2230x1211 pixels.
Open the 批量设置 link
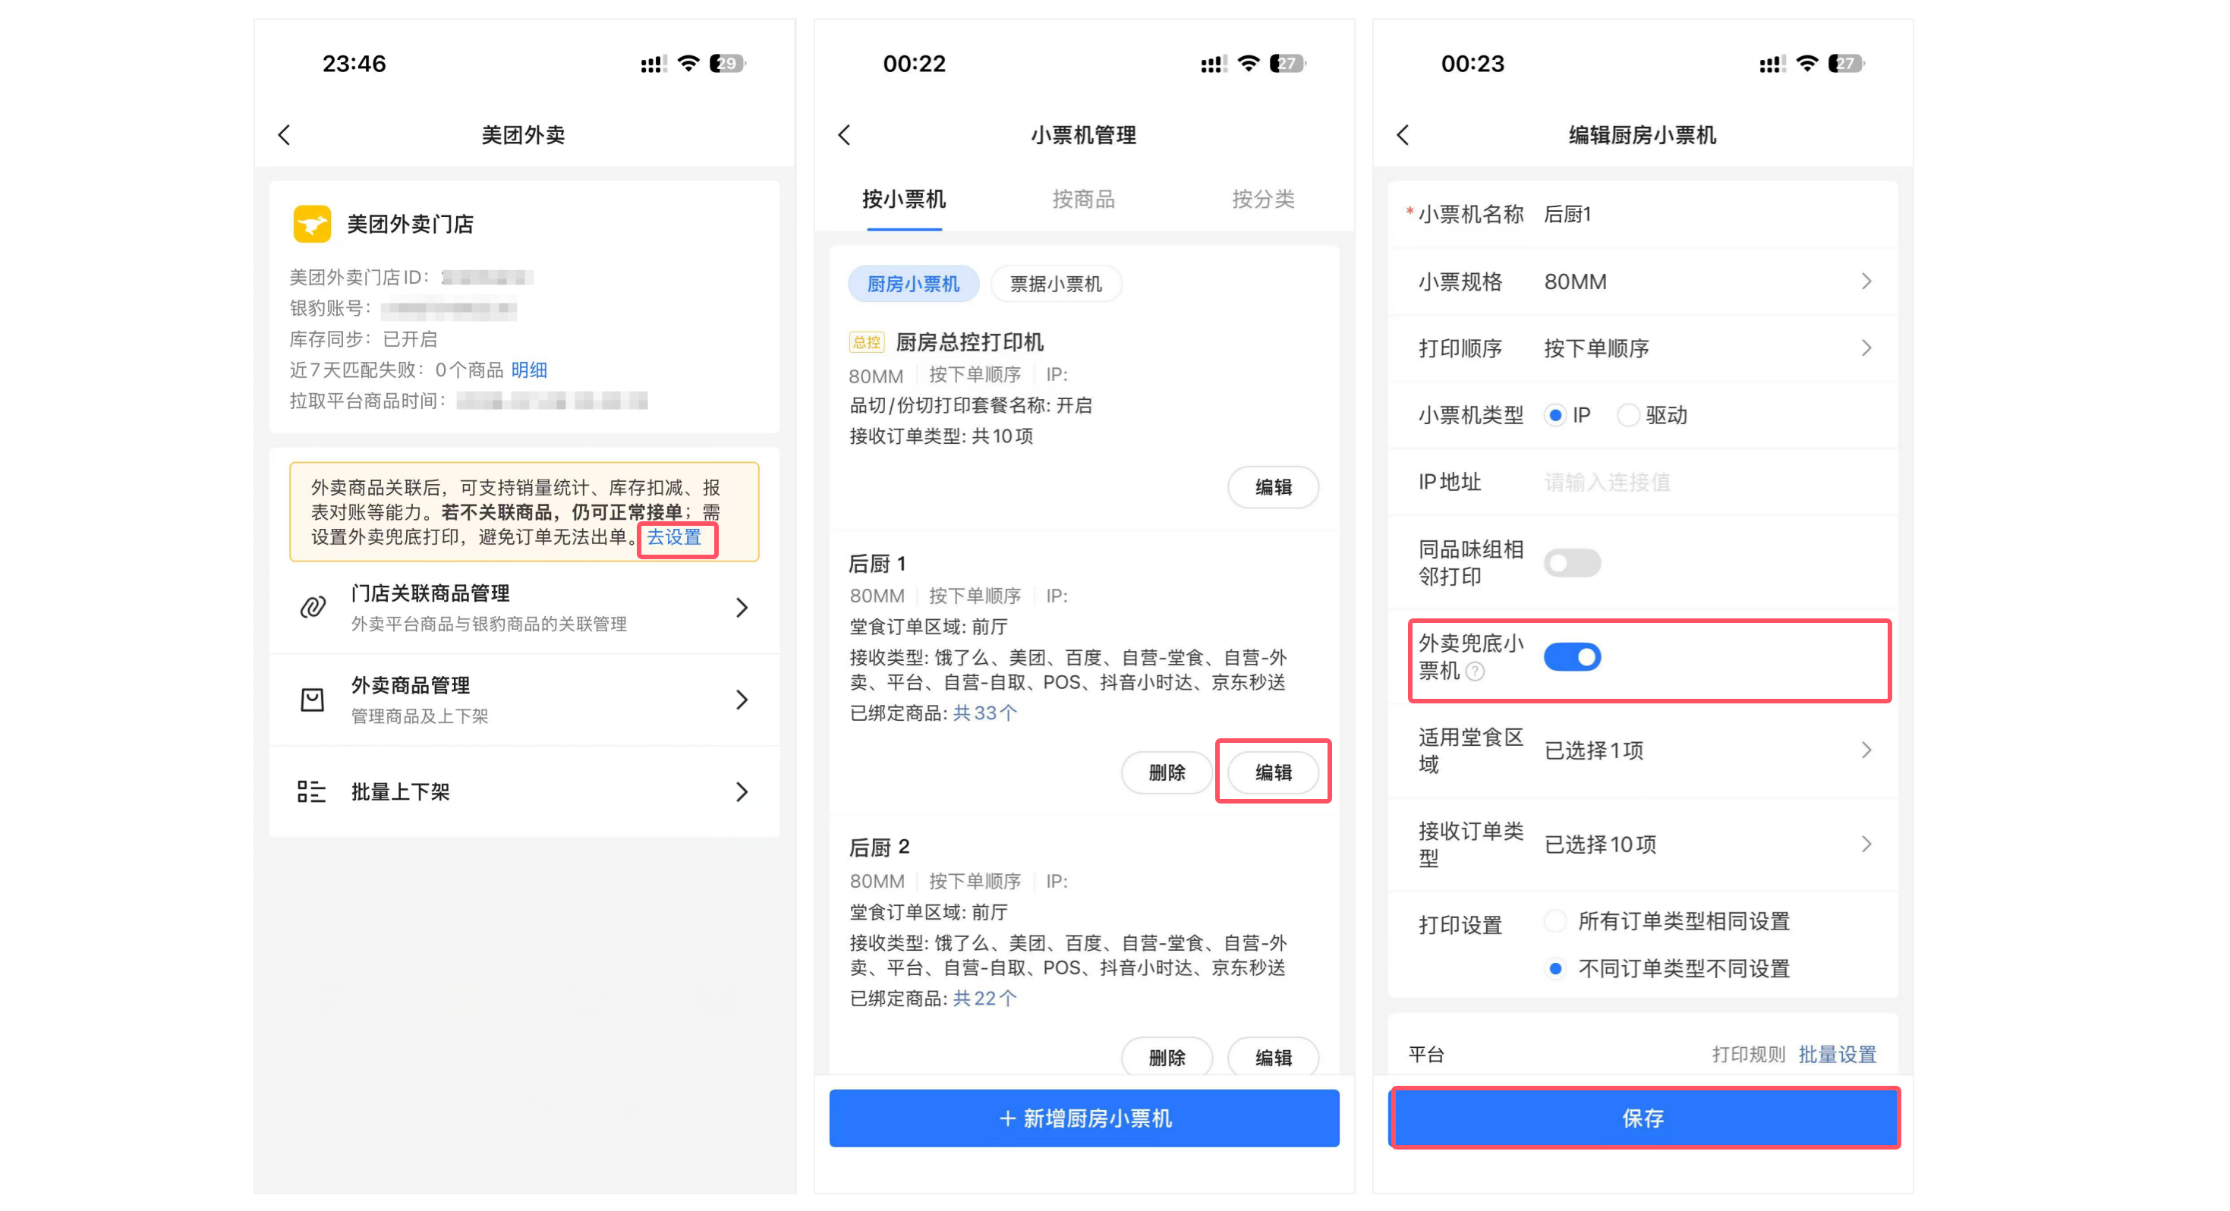pyautogui.click(x=1837, y=1055)
